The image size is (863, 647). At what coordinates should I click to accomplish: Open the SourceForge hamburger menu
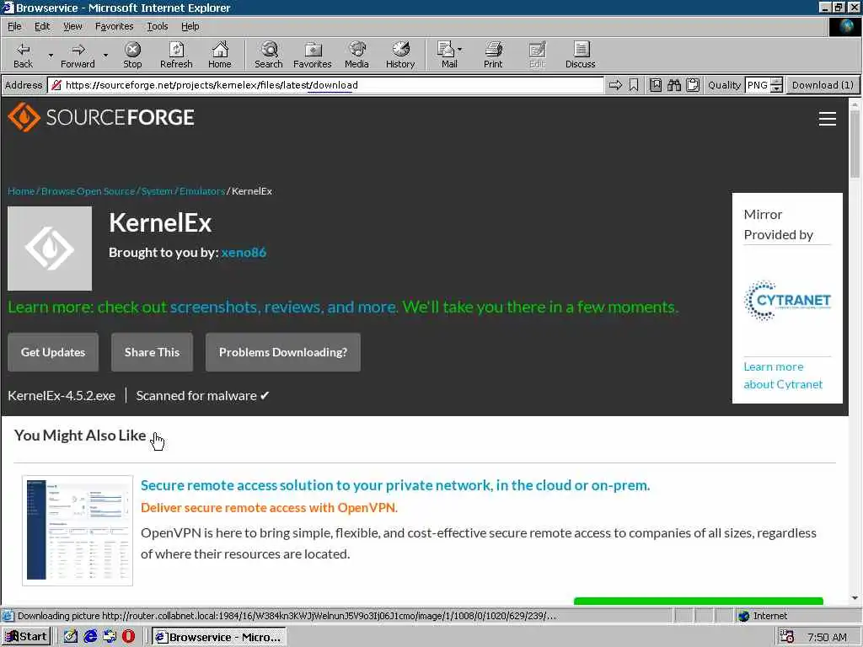pos(828,119)
